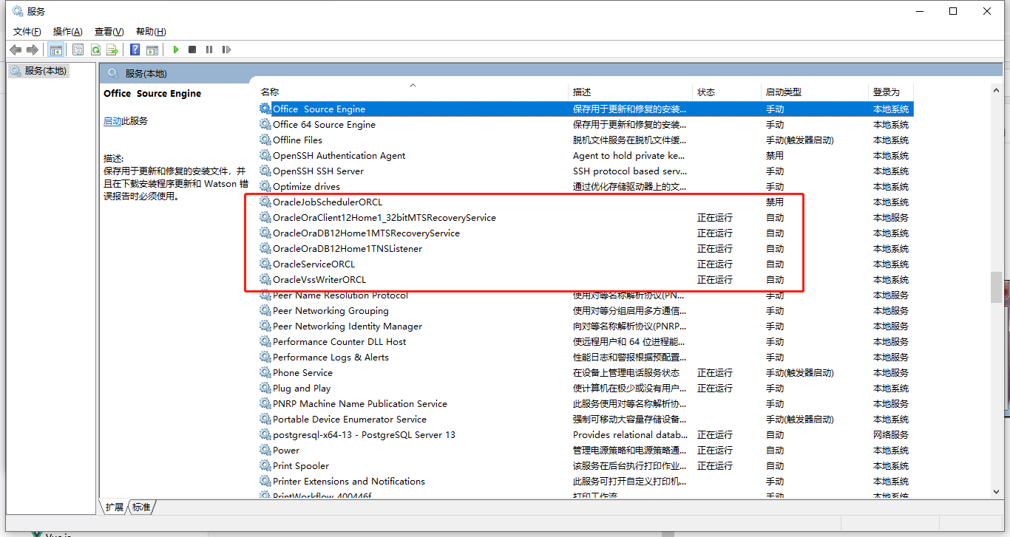Open Help with the blue question mark icon
Image resolution: width=1010 pixels, height=537 pixels.
[x=135, y=49]
